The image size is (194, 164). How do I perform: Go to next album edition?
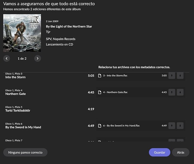point(38,58)
